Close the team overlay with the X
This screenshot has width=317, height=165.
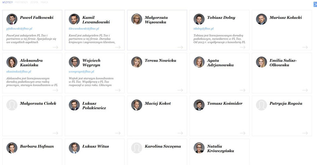coord(315,4)
